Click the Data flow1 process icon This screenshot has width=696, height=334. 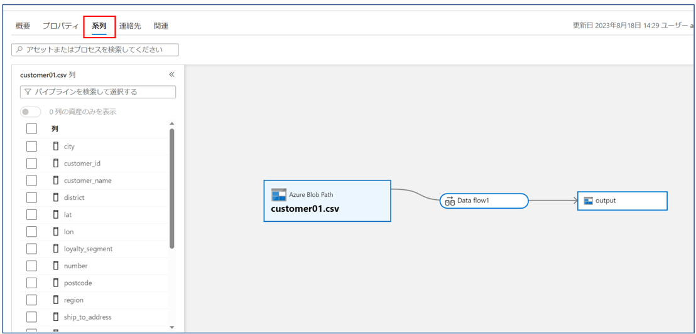pyautogui.click(x=449, y=201)
